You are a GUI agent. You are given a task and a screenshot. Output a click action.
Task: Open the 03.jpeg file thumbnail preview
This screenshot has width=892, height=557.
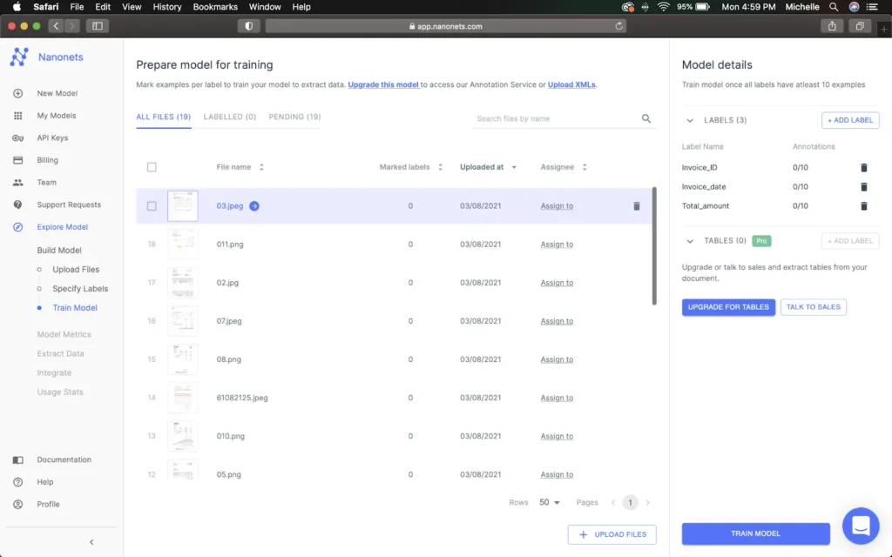point(183,205)
